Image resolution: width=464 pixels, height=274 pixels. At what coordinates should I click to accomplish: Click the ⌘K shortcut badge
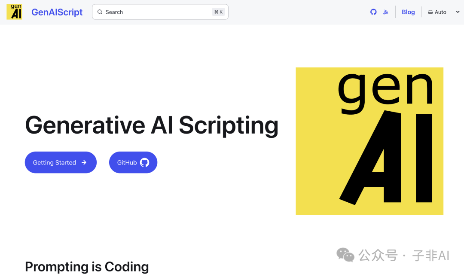(218, 12)
